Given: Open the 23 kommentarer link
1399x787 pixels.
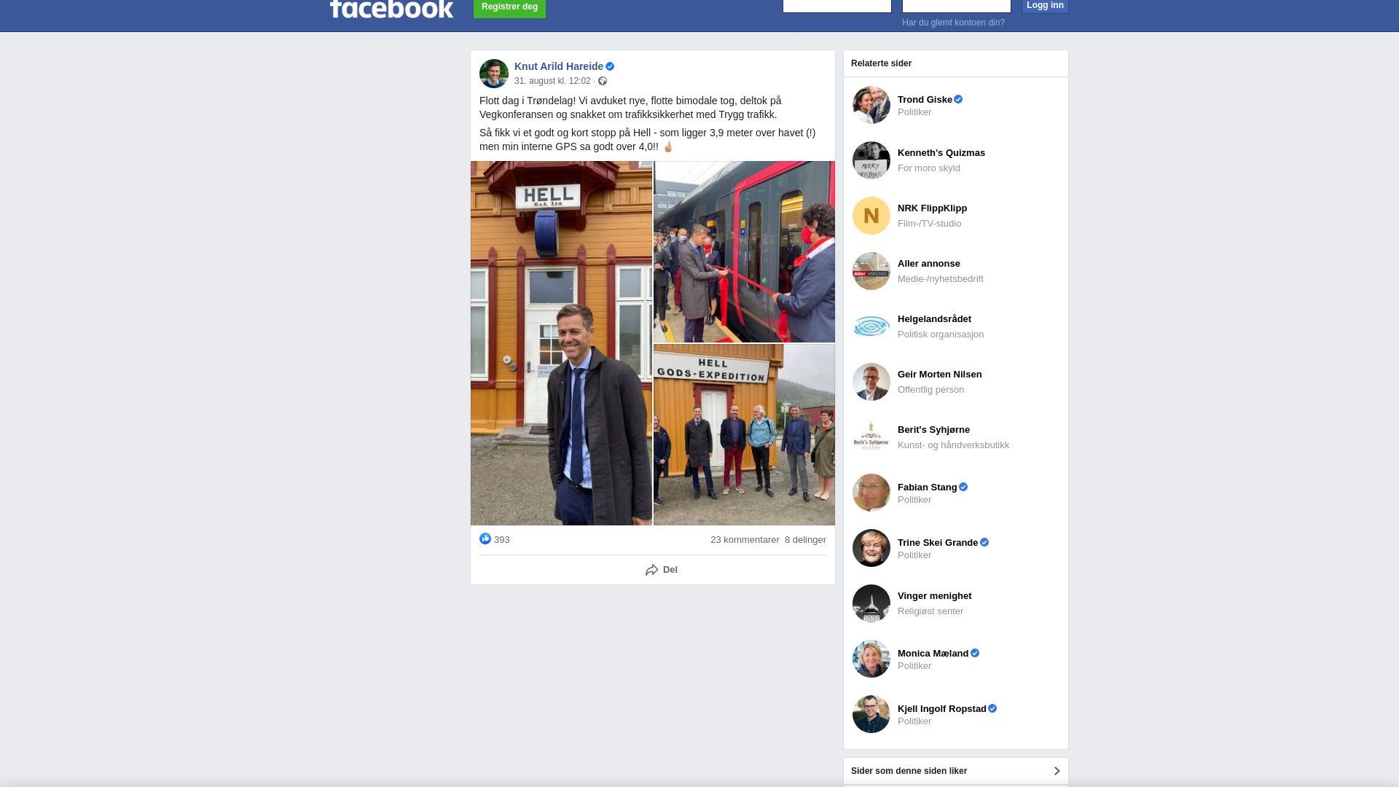Looking at the screenshot, I should (745, 540).
